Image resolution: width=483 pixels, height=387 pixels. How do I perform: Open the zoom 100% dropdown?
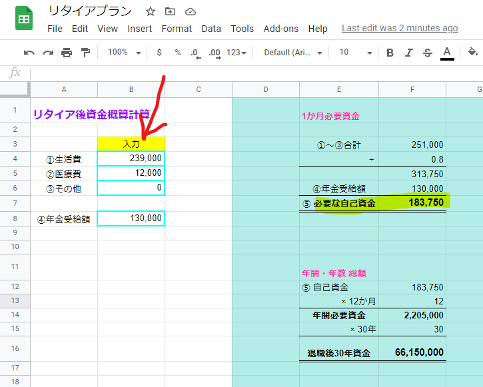point(124,53)
